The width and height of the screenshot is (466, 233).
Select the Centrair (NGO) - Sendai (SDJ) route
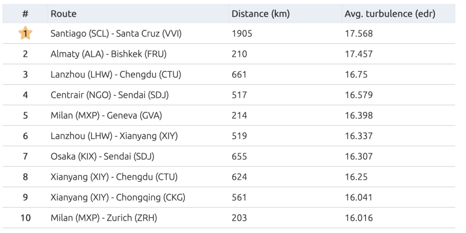pyautogui.click(x=110, y=95)
